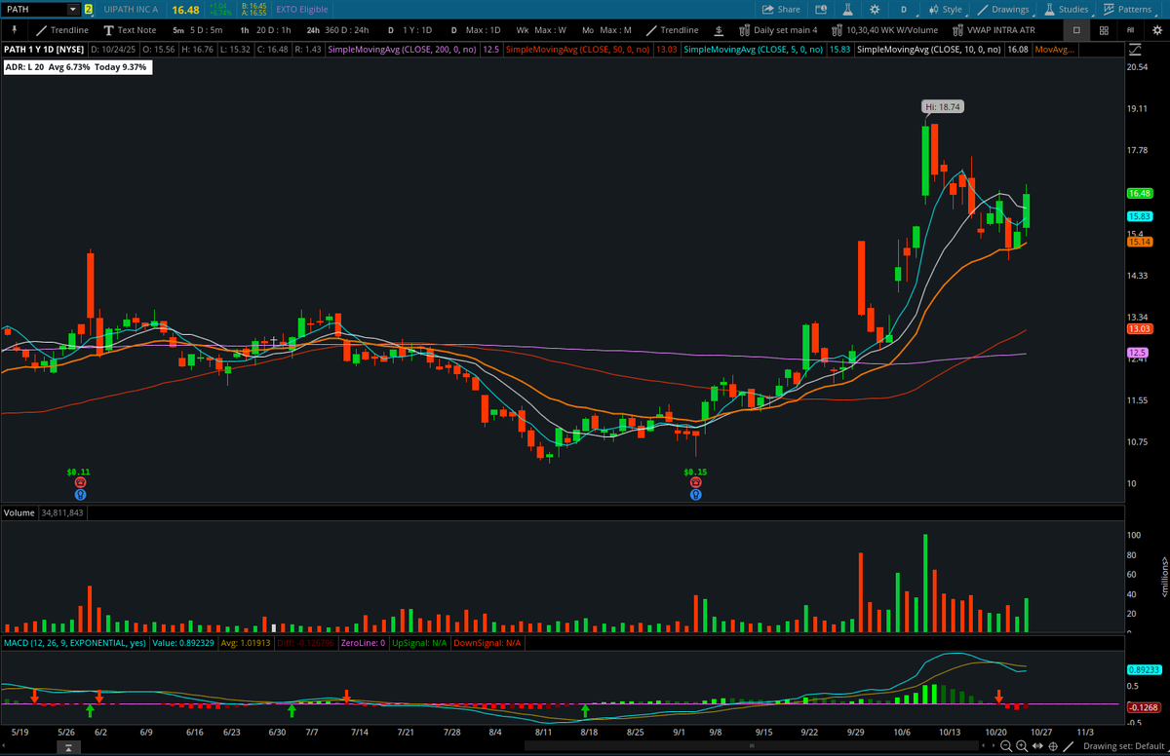Open the PATH symbol dropdown arrow
Screen dimensions: 1170x756
tap(73, 9)
